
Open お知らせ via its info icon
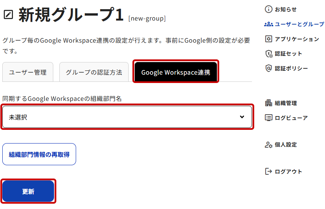(269, 9)
